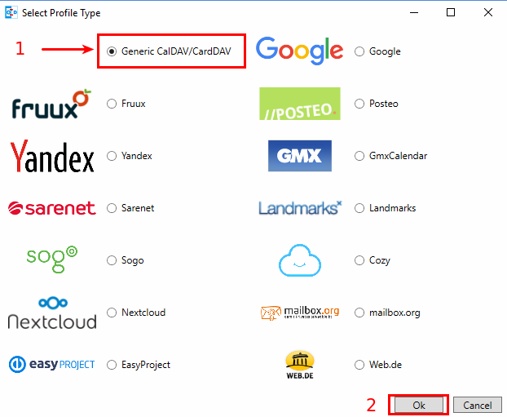Screen dimensions: 507x417
Task: Pick the Web.de profile type
Action: click(359, 365)
